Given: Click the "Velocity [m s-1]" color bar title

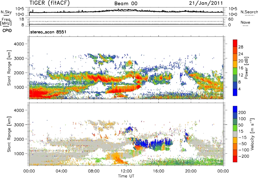Looking at the screenshot, I should click(253, 134).
